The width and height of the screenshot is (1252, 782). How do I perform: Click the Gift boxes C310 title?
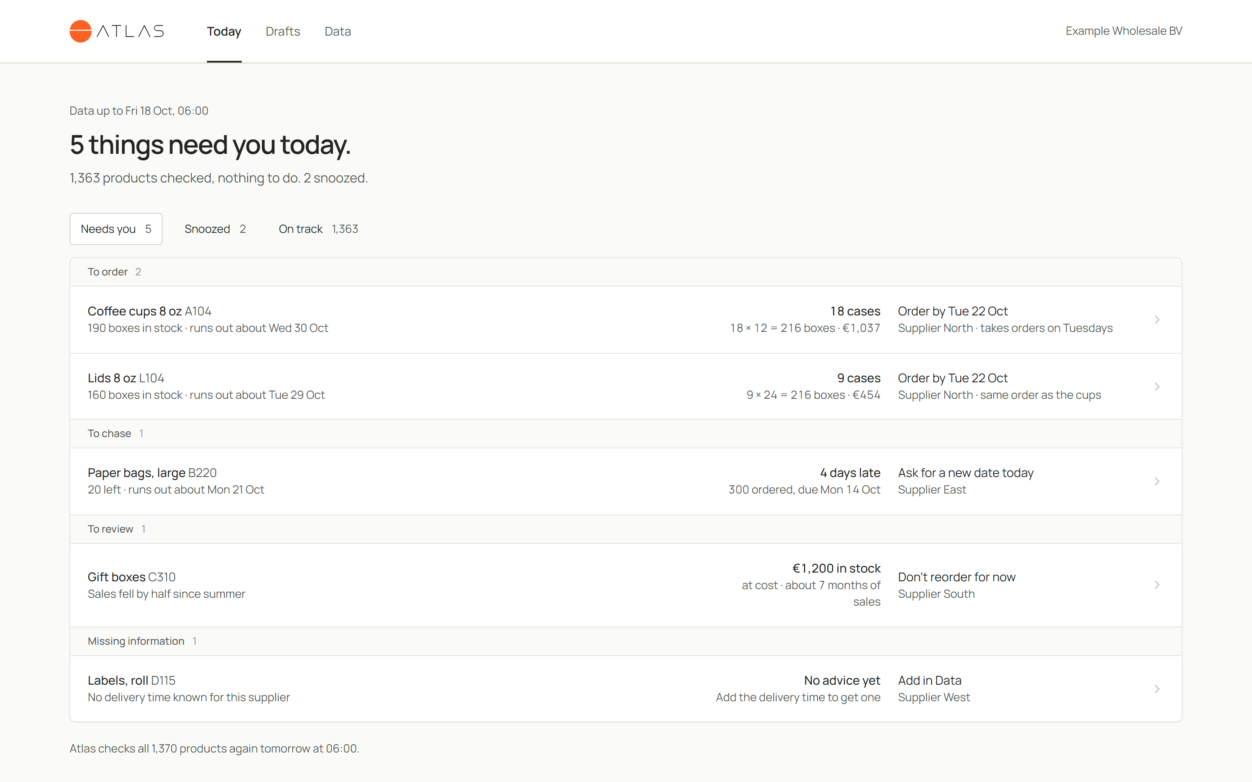(x=131, y=577)
